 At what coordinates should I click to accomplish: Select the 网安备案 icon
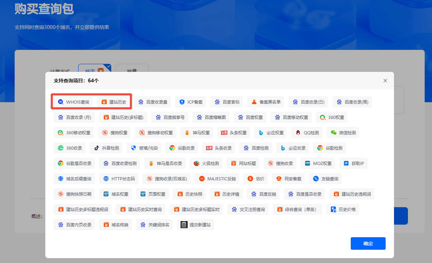[279, 179]
